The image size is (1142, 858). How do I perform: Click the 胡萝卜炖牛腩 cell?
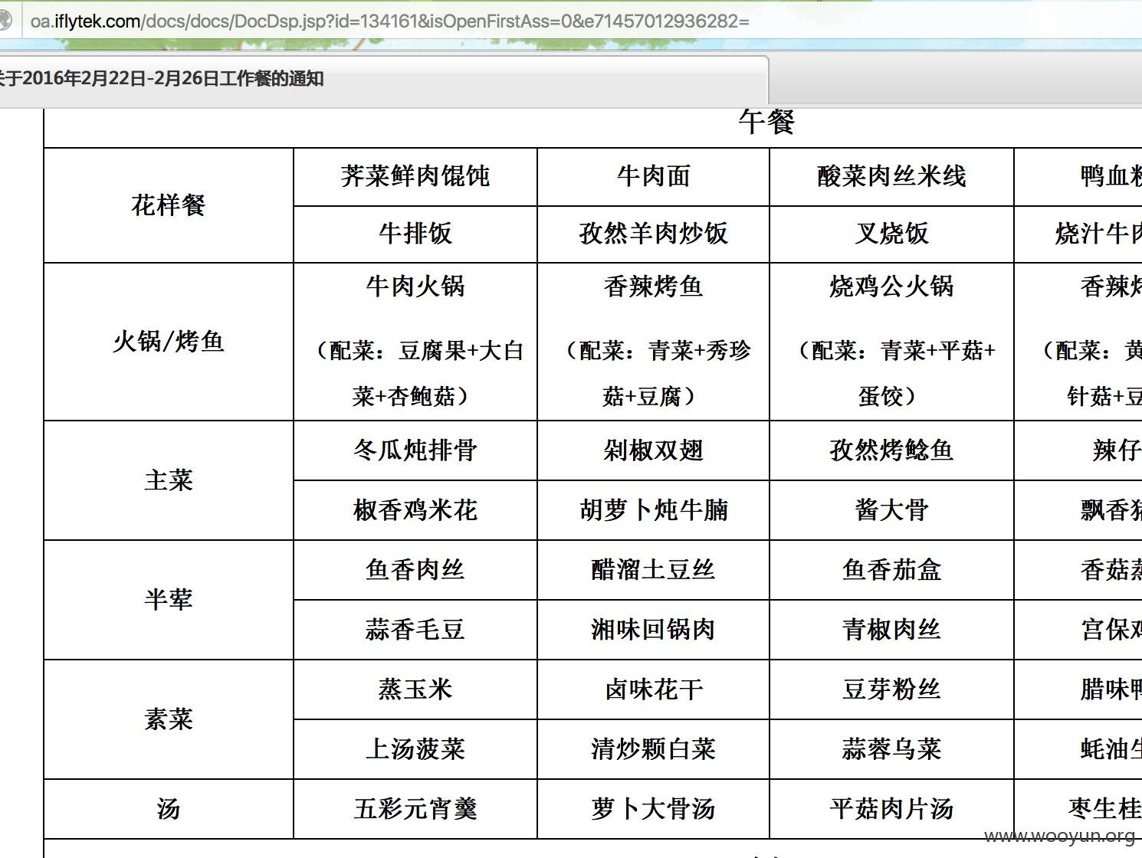click(654, 511)
